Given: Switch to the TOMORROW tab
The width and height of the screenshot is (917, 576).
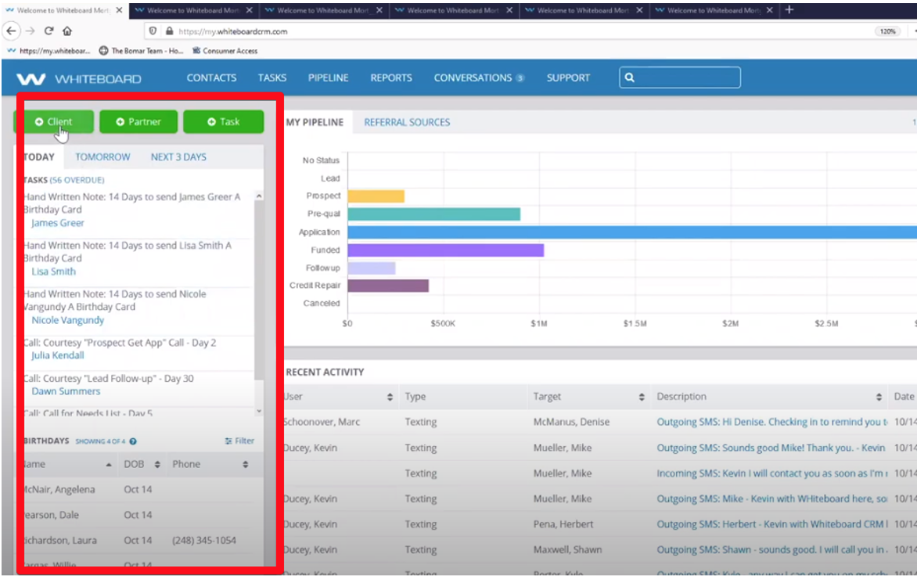Looking at the screenshot, I should tap(103, 157).
